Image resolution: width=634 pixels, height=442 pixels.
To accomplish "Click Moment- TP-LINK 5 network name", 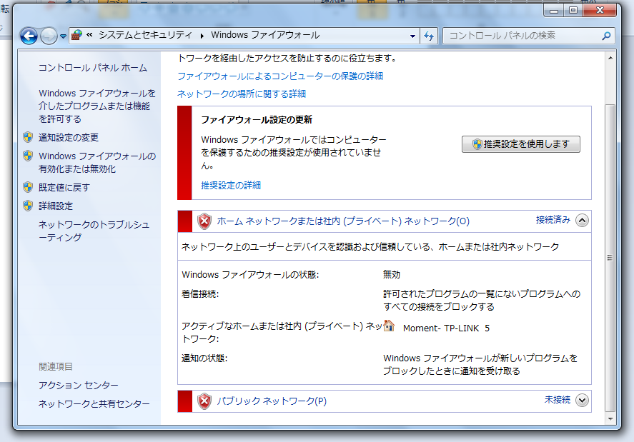I will 447,328.
